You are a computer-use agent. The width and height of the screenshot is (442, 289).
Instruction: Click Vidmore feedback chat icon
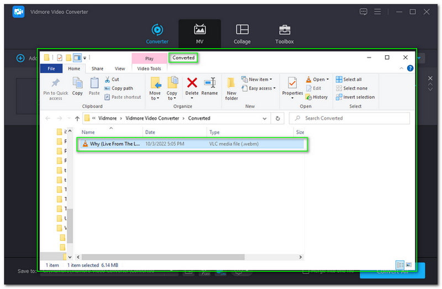tap(364, 12)
